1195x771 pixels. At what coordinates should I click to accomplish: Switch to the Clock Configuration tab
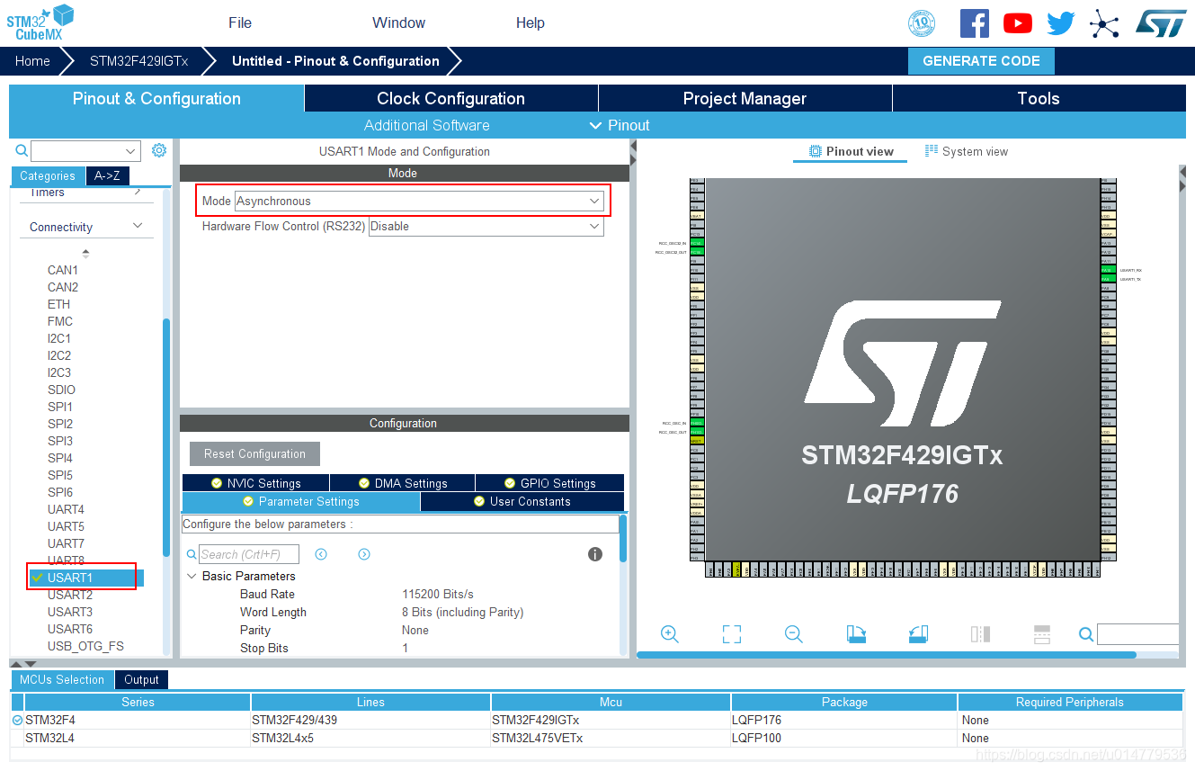tap(451, 98)
